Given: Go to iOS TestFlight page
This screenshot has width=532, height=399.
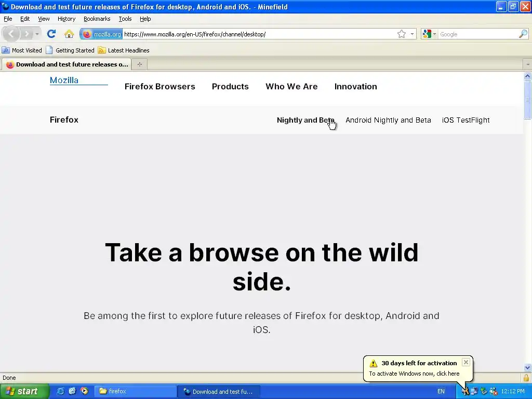Looking at the screenshot, I should pos(465,120).
